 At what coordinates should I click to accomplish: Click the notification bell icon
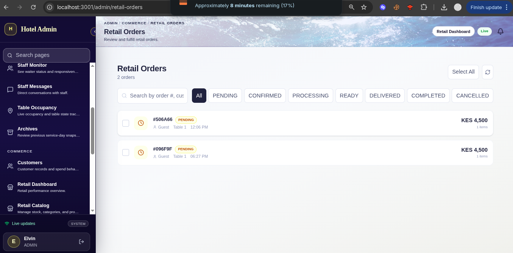pyautogui.click(x=501, y=31)
